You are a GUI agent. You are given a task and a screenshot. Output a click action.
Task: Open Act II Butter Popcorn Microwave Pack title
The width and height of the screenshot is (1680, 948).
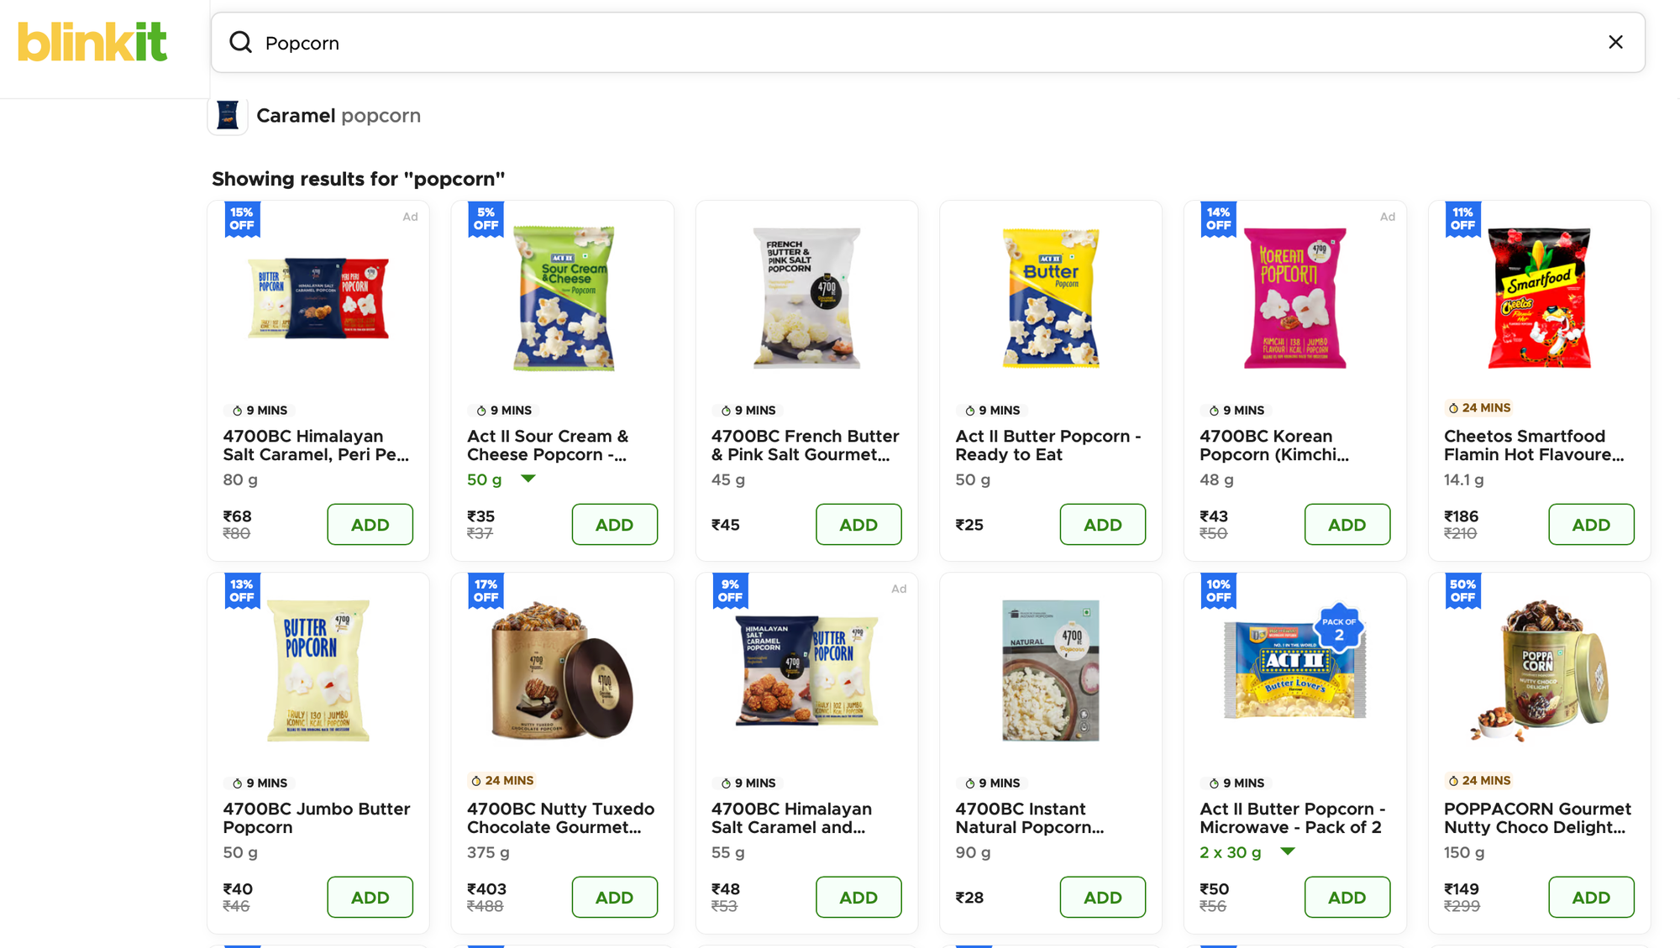(1292, 818)
